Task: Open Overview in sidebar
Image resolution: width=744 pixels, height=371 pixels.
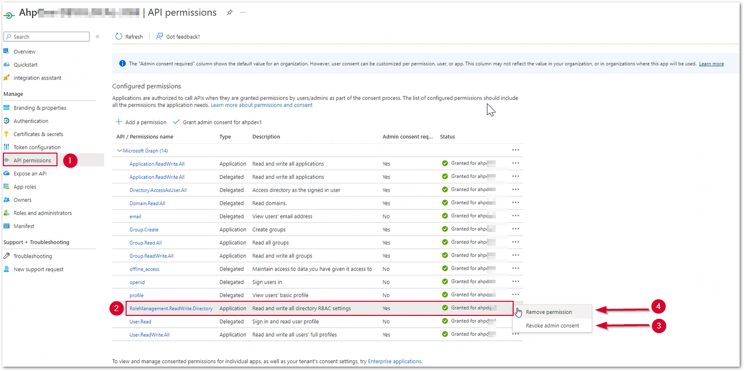Action: (x=24, y=52)
